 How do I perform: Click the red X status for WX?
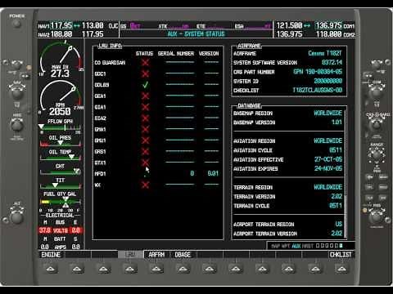(x=146, y=185)
